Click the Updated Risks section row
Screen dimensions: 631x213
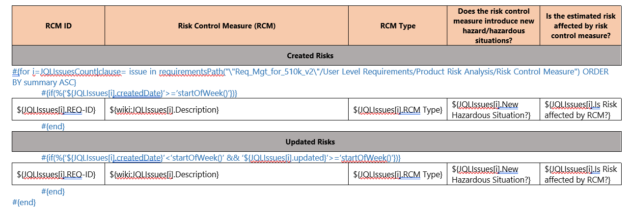pos(317,142)
